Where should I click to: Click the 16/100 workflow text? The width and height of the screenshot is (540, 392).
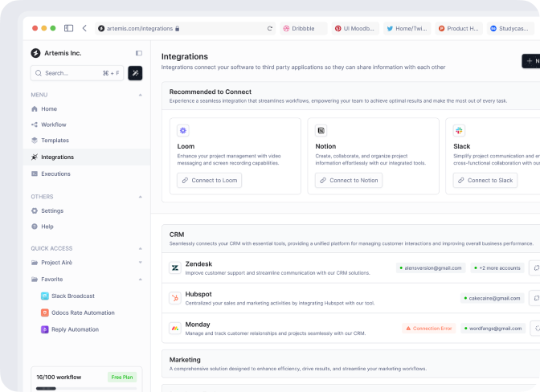[x=59, y=378]
